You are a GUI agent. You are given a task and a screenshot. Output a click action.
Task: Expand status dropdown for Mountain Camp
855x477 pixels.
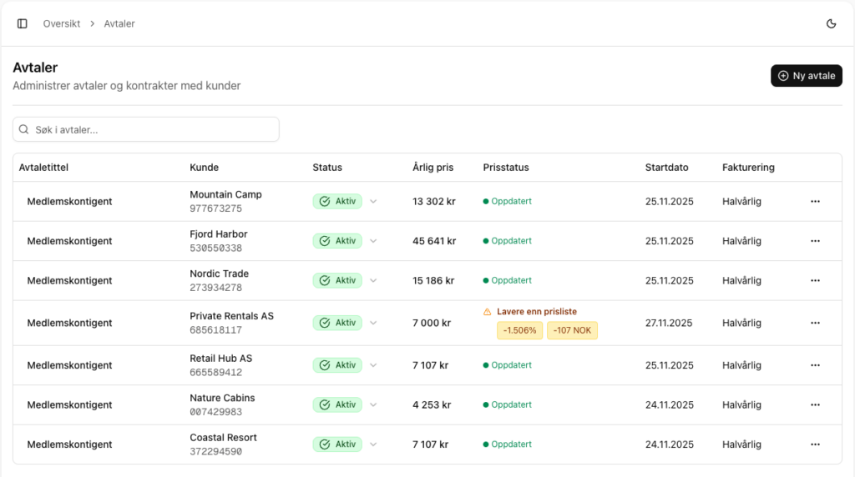pyautogui.click(x=373, y=202)
